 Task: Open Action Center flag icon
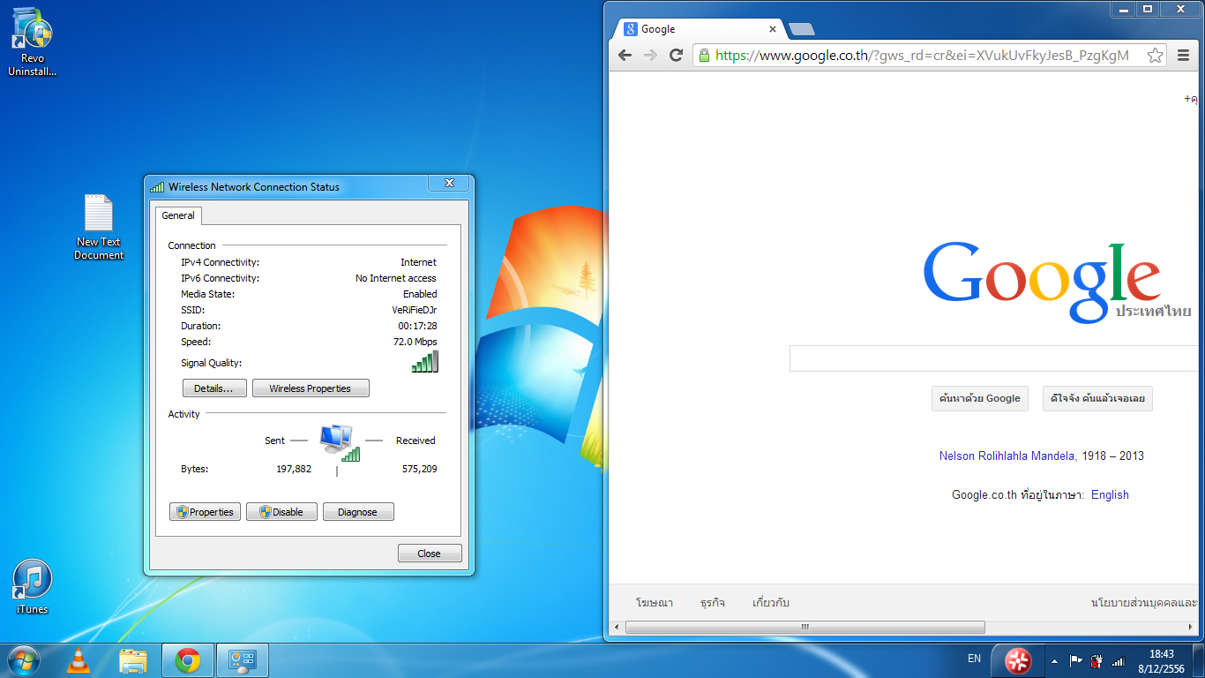(1076, 660)
